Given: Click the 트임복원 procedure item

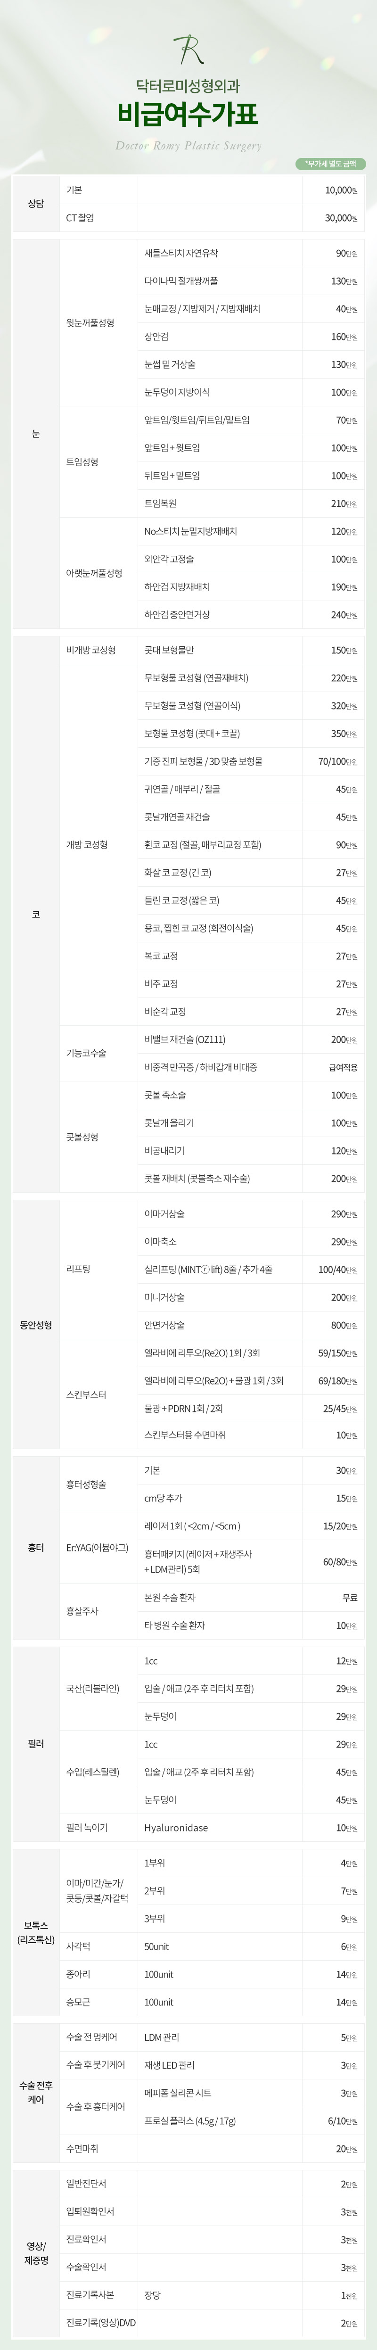Looking at the screenshot, I should click(x=161, y=503).
